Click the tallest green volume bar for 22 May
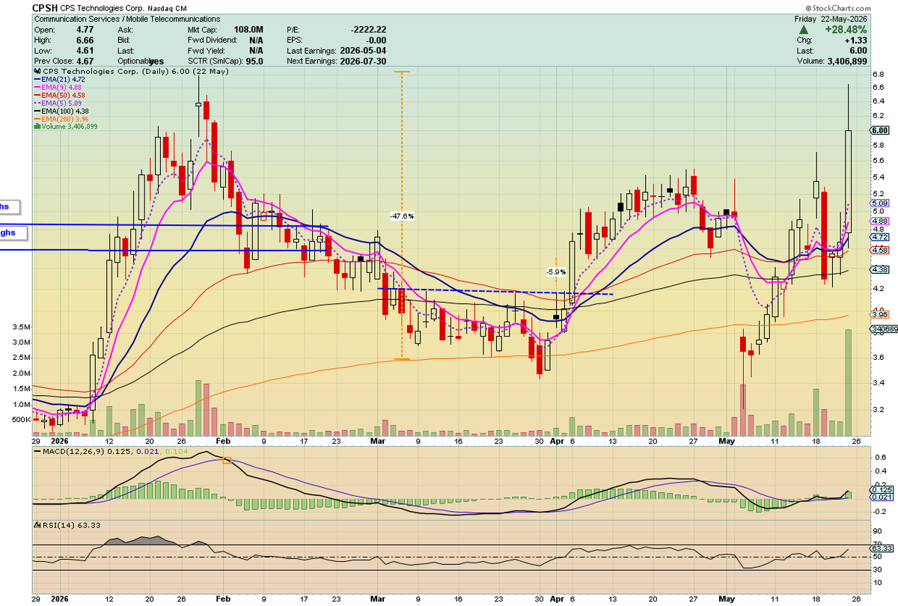Screen dimensions: 898x606 (849, 382)
